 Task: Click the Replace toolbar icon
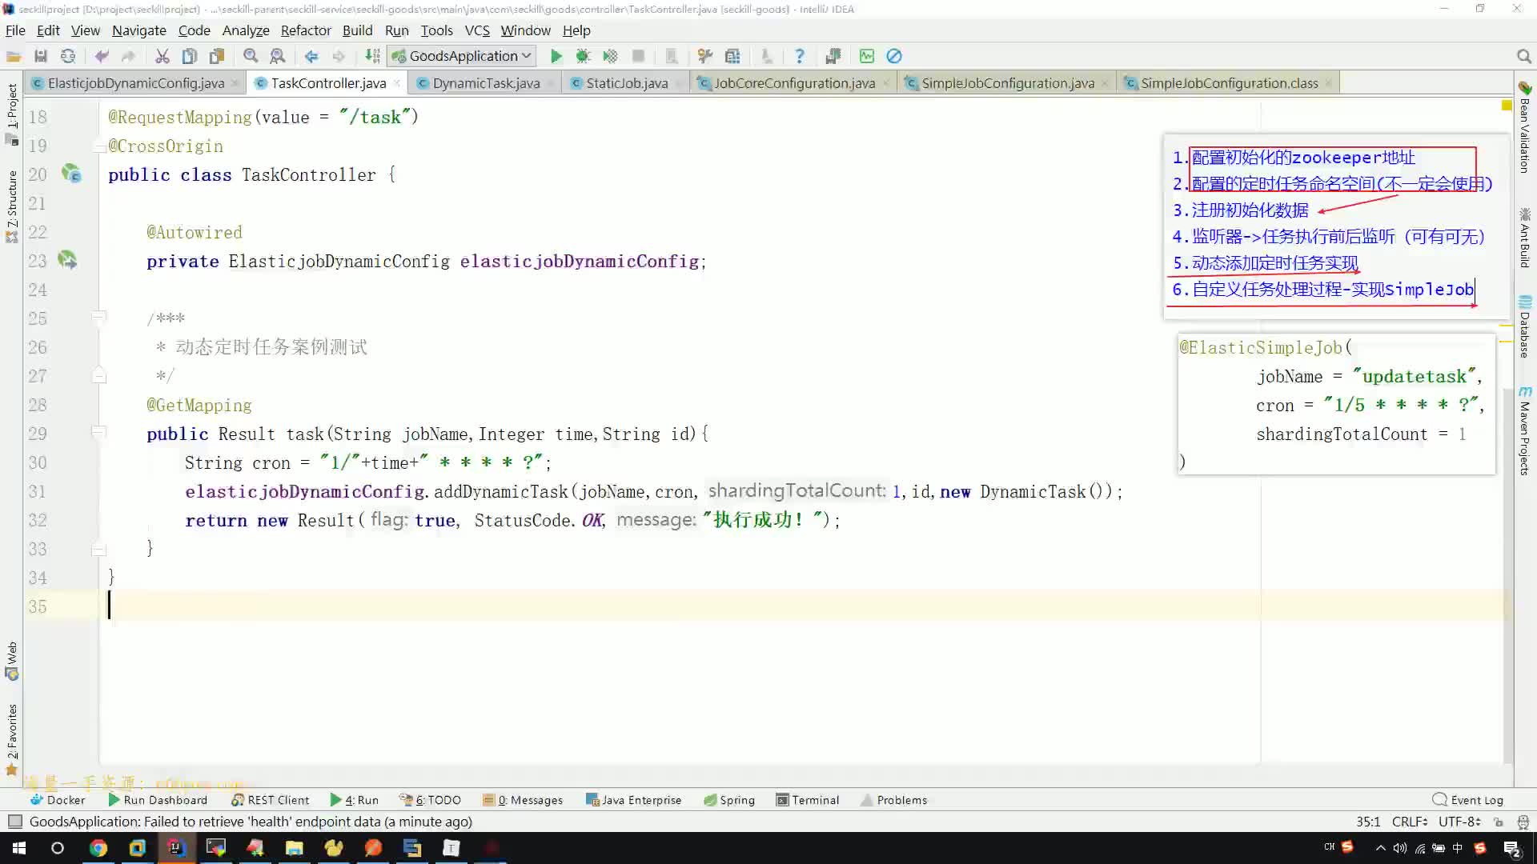click(x=278, y=56)
